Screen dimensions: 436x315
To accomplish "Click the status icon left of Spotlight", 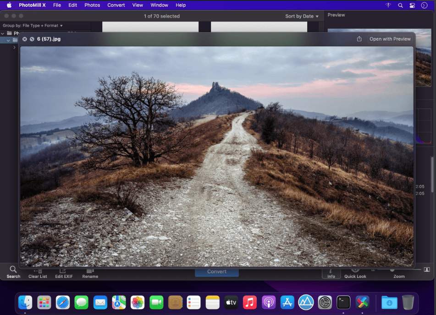I will pyautogui.click(x=388, y=5).
